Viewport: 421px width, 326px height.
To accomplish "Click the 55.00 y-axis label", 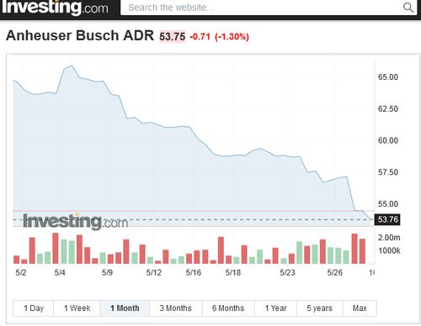I will tap(388, 204).
